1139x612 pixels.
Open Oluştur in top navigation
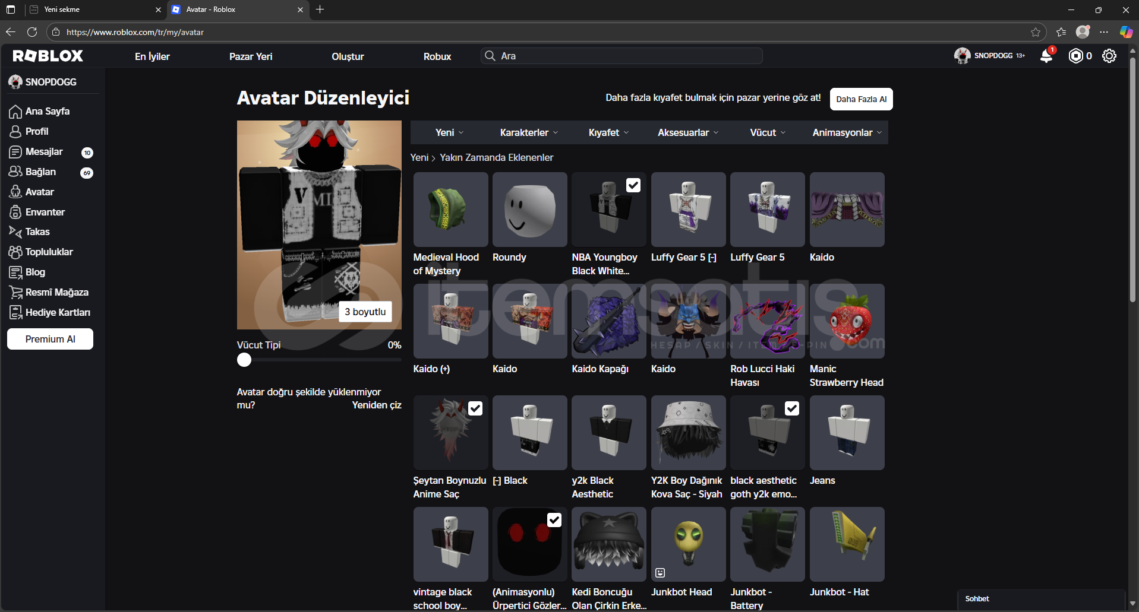[x=348, y=56]
